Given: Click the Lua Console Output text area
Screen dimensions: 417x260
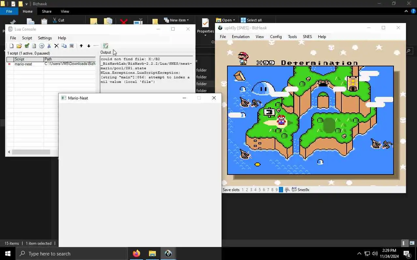Looking at the screenshot, I should tap(146, 74).
